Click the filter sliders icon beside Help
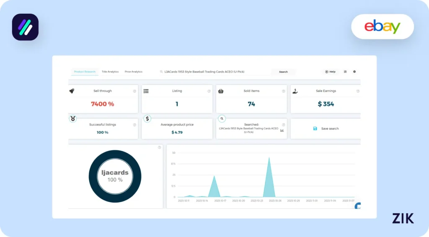 coord(345,72)
